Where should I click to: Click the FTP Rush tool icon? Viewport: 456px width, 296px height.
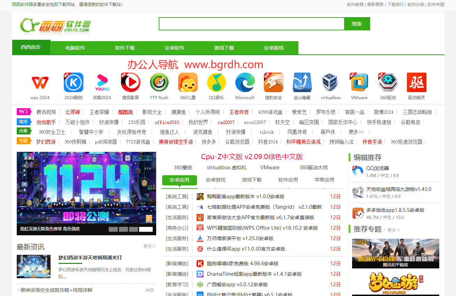(159, 83)
